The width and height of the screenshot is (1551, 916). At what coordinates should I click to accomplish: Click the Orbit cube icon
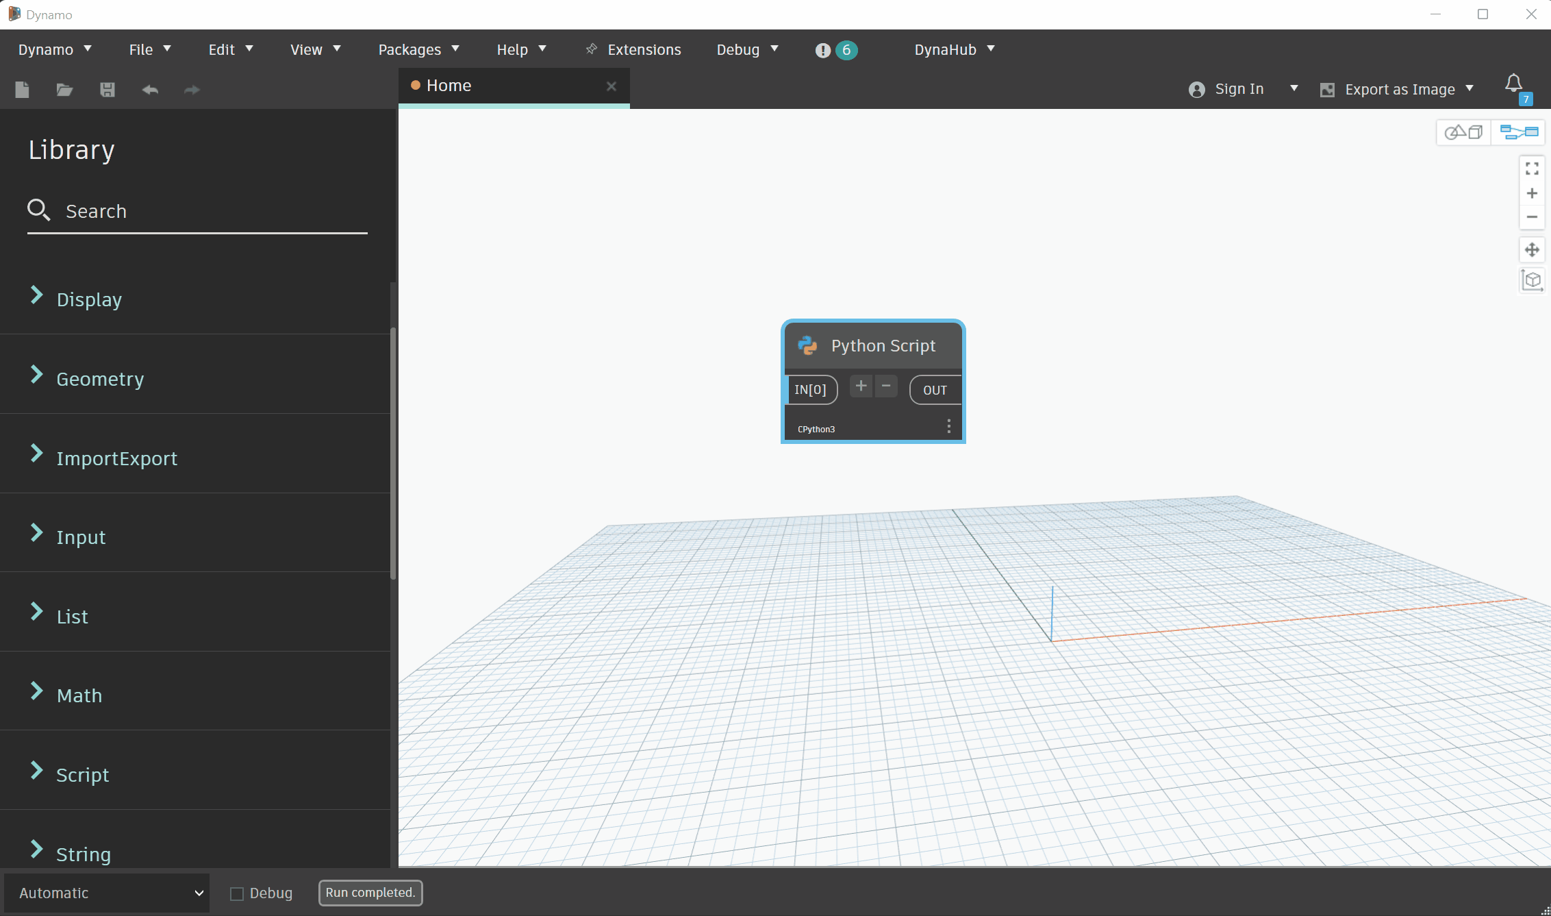click(1532, 280)
